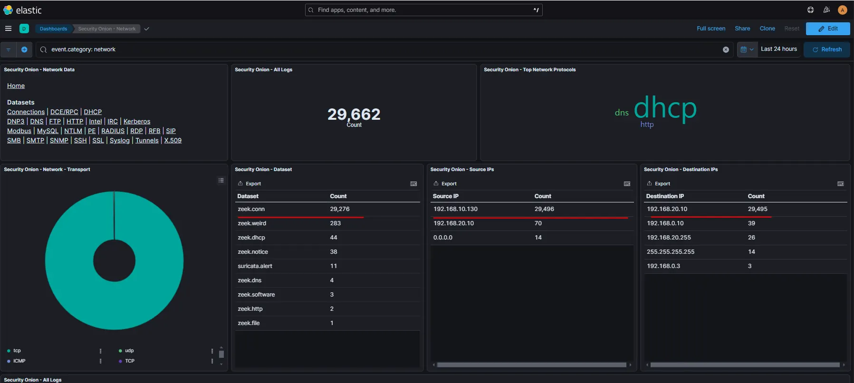Viewport: 854px width, 383px height.
Task: Go to the Dashboards breadcrumb
Action: 53,29
